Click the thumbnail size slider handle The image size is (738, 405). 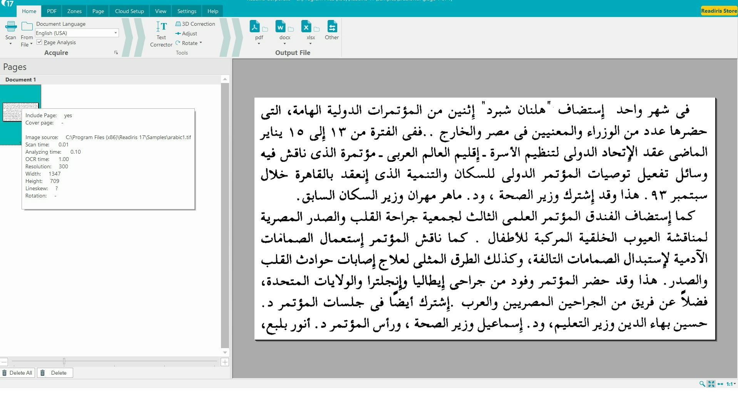pyautogui.click(x=64, y=361)
